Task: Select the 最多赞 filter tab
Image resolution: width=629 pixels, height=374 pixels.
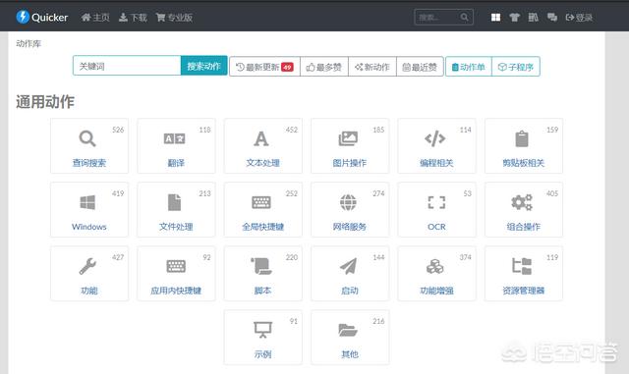Action: tap(324, 67)
